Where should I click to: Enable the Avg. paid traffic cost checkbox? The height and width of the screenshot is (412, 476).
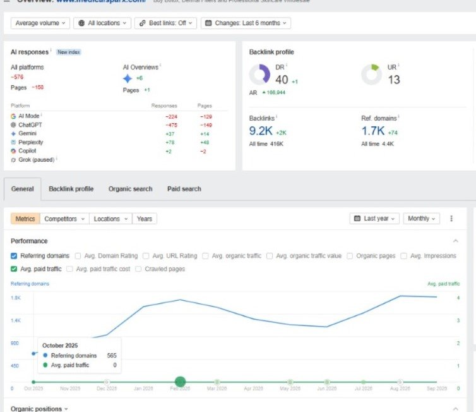click(69, 269)
